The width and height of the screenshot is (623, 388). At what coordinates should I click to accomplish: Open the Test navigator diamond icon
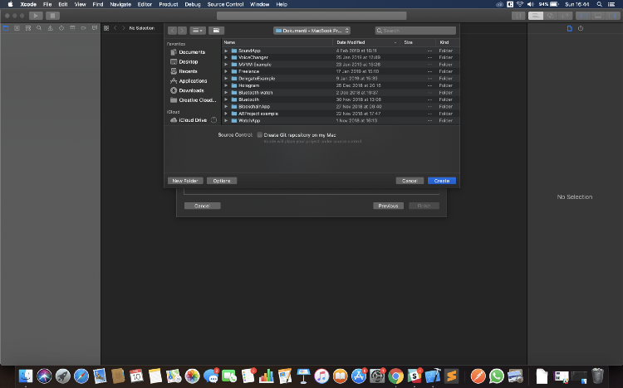coord(61,28)
